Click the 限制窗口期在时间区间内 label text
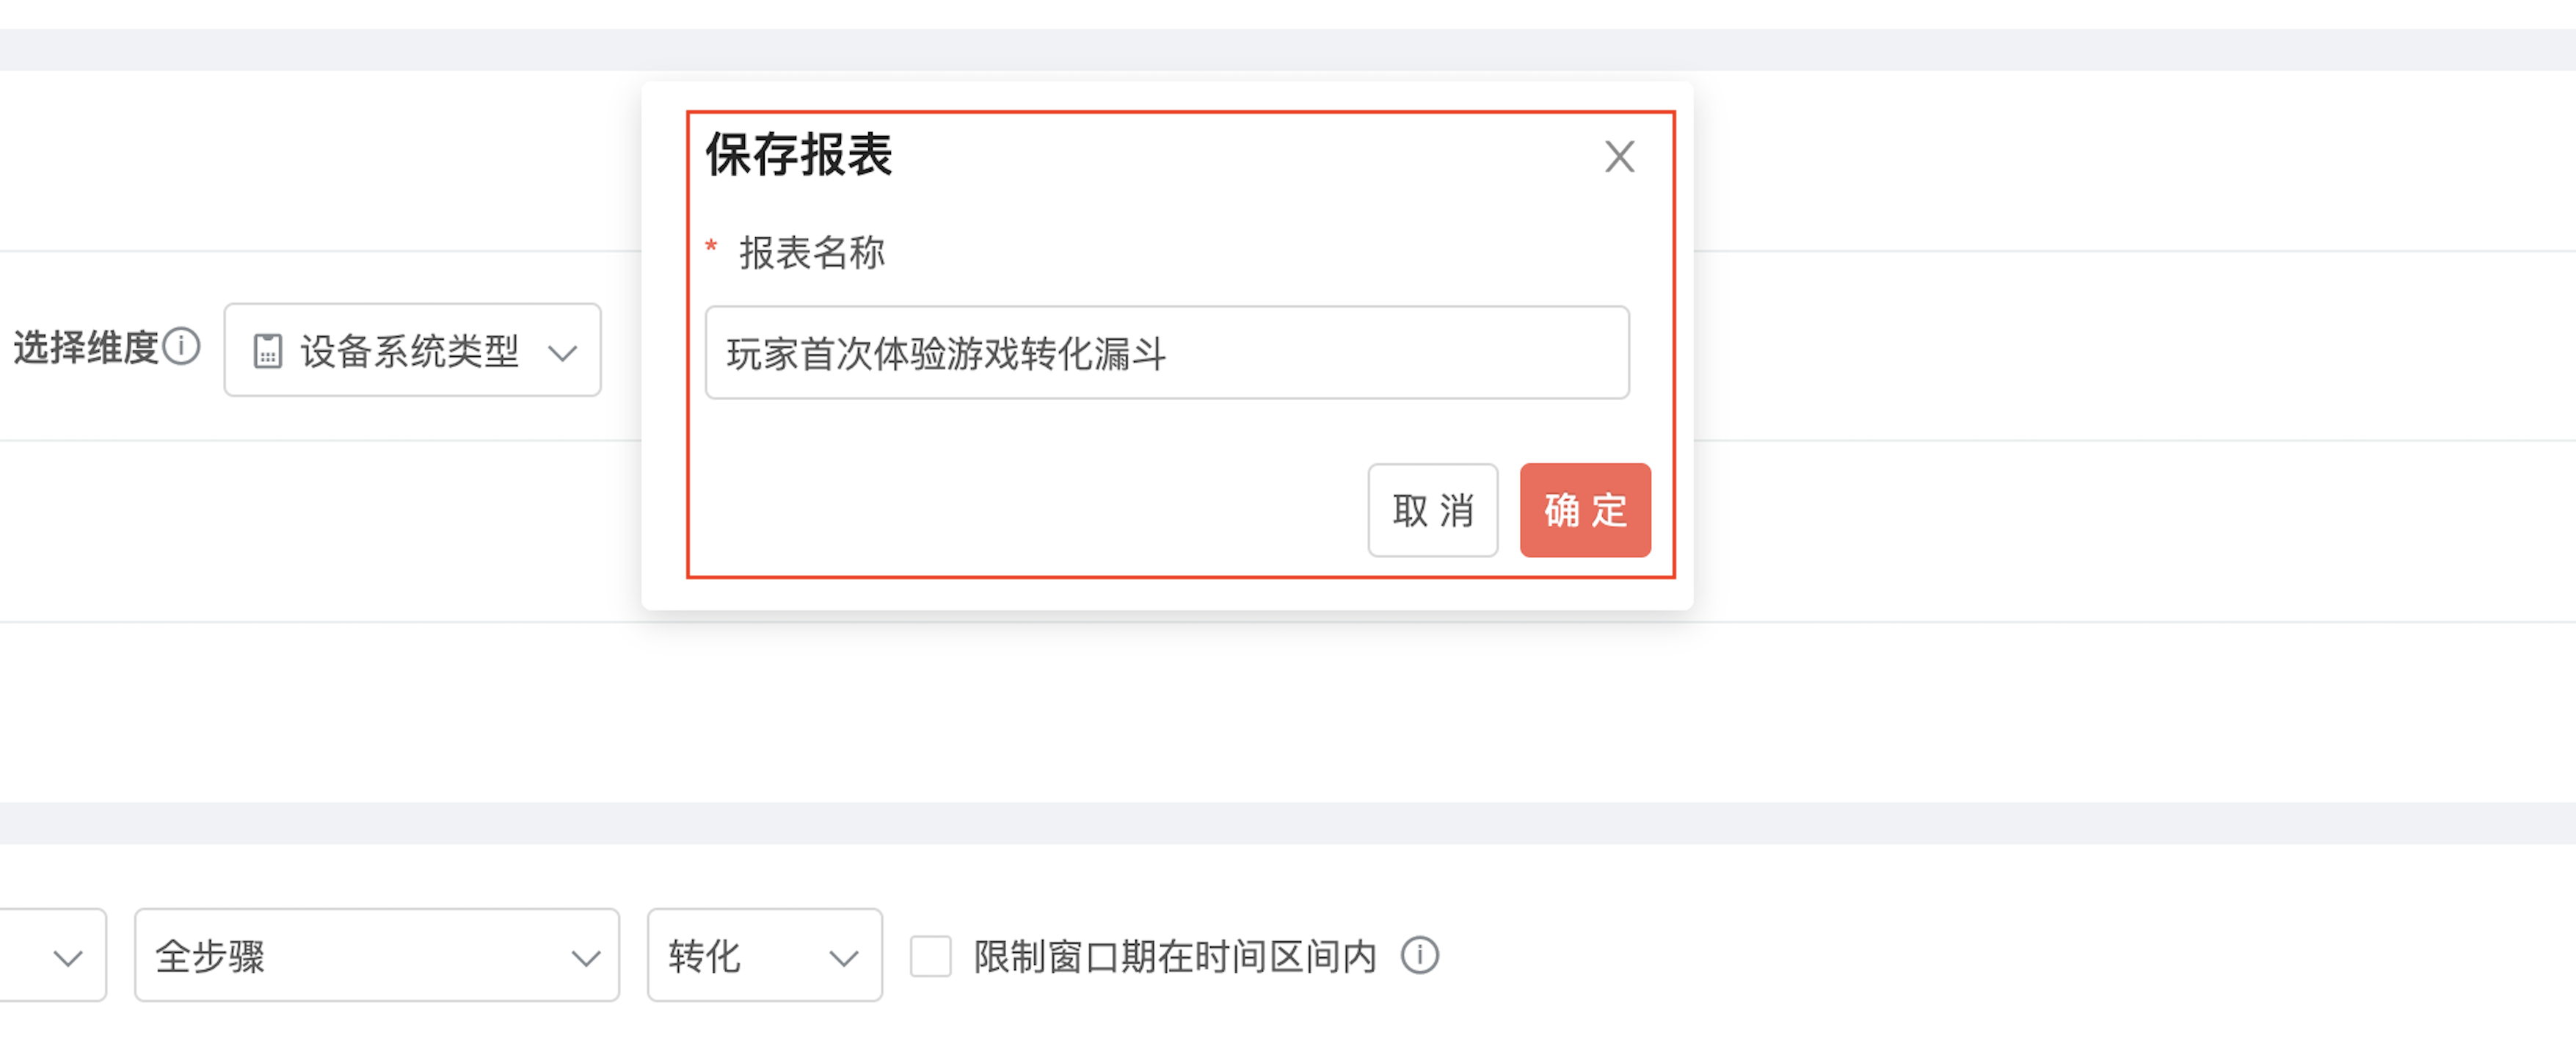 click(x=1174, y=957)
